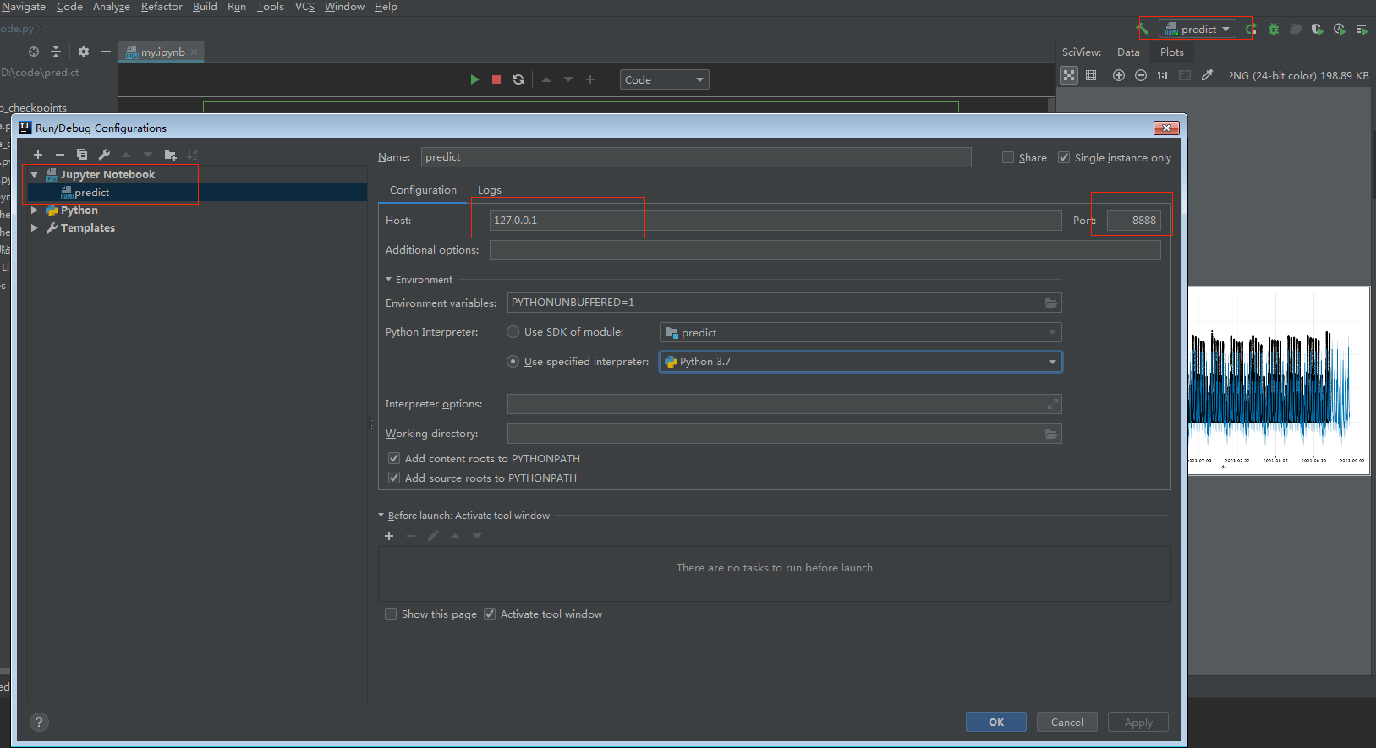Image resolution: width=1376 pixels, height=748 pixels.
Task: Confirm dialog with OK button
Action: 996,722
